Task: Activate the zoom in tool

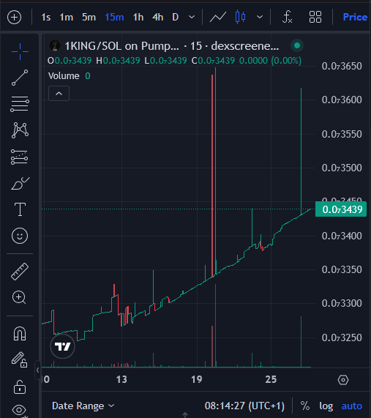Action: click(x=19, y=297)
